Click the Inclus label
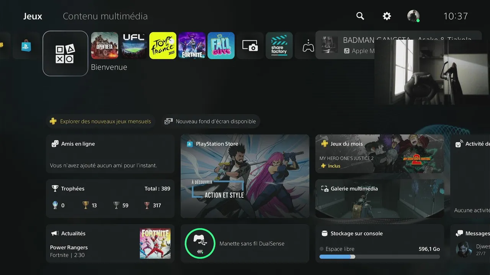Screen dimensions: 490x275 (x=334, y=166)
